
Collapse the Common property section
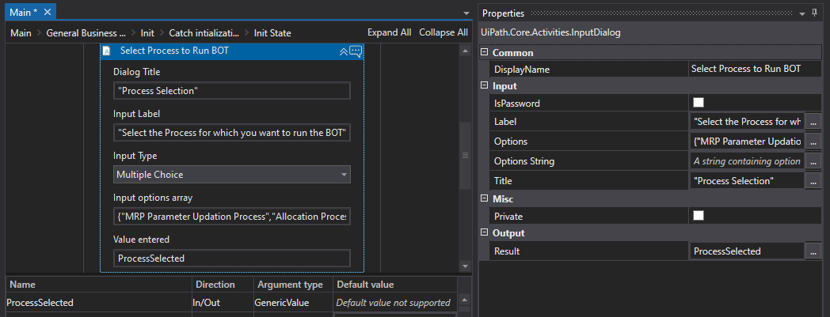pos(485,52)
